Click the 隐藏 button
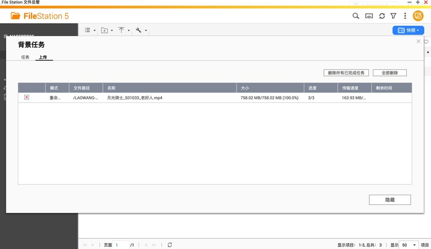The width and height of the screenshot is (431, 249). tap(390, 200)
